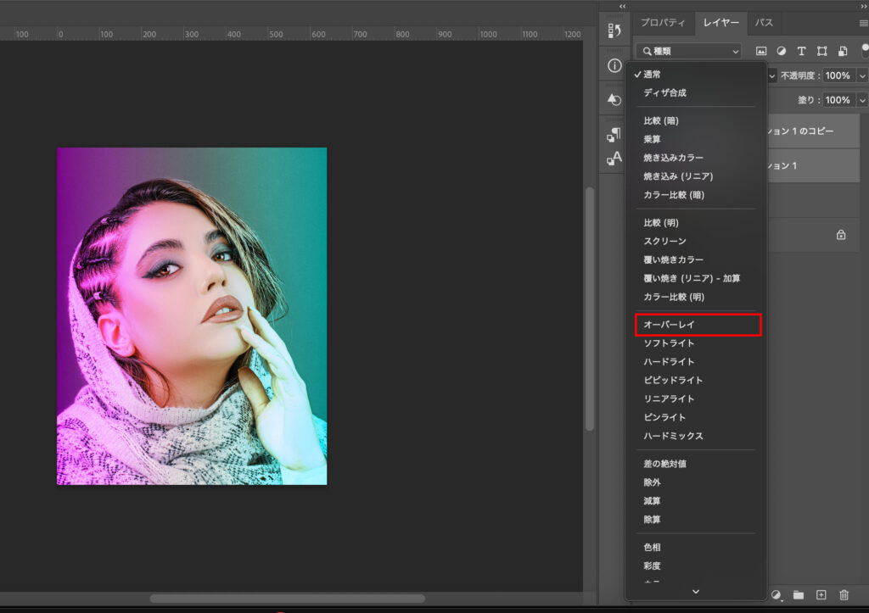This screenshot has height=613, width=869.
Task: Open the Paragraph panel icon
Action: coord(614,134)
